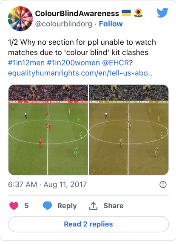Click the Share text label
Screen dimensions: 176x244
coord(114,206)
